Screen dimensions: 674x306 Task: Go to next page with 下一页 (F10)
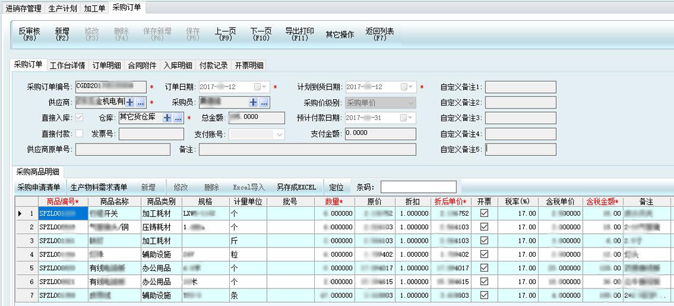[x=261, y=34]
